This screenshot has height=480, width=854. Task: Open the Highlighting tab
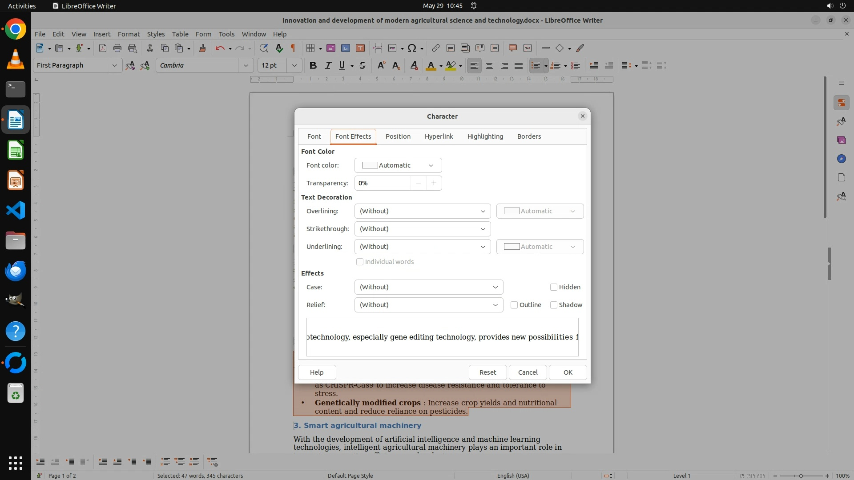pyautogui.click(x=485, y=136)
